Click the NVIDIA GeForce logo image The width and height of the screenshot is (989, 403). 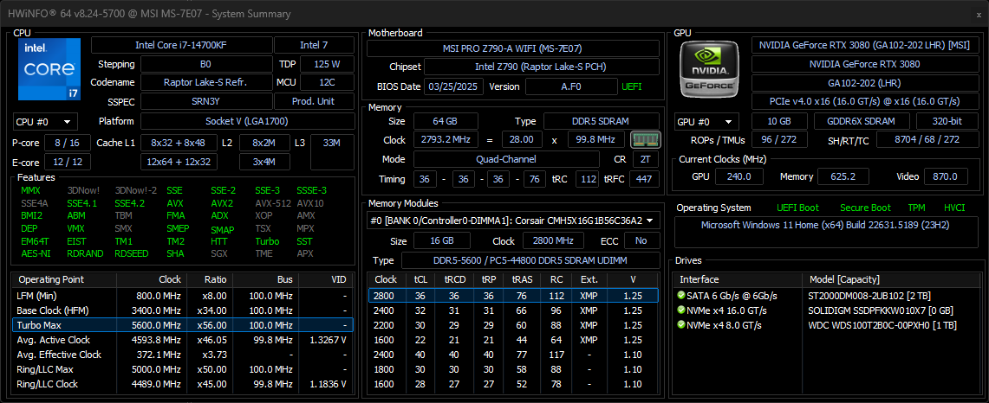coord(710,69)
